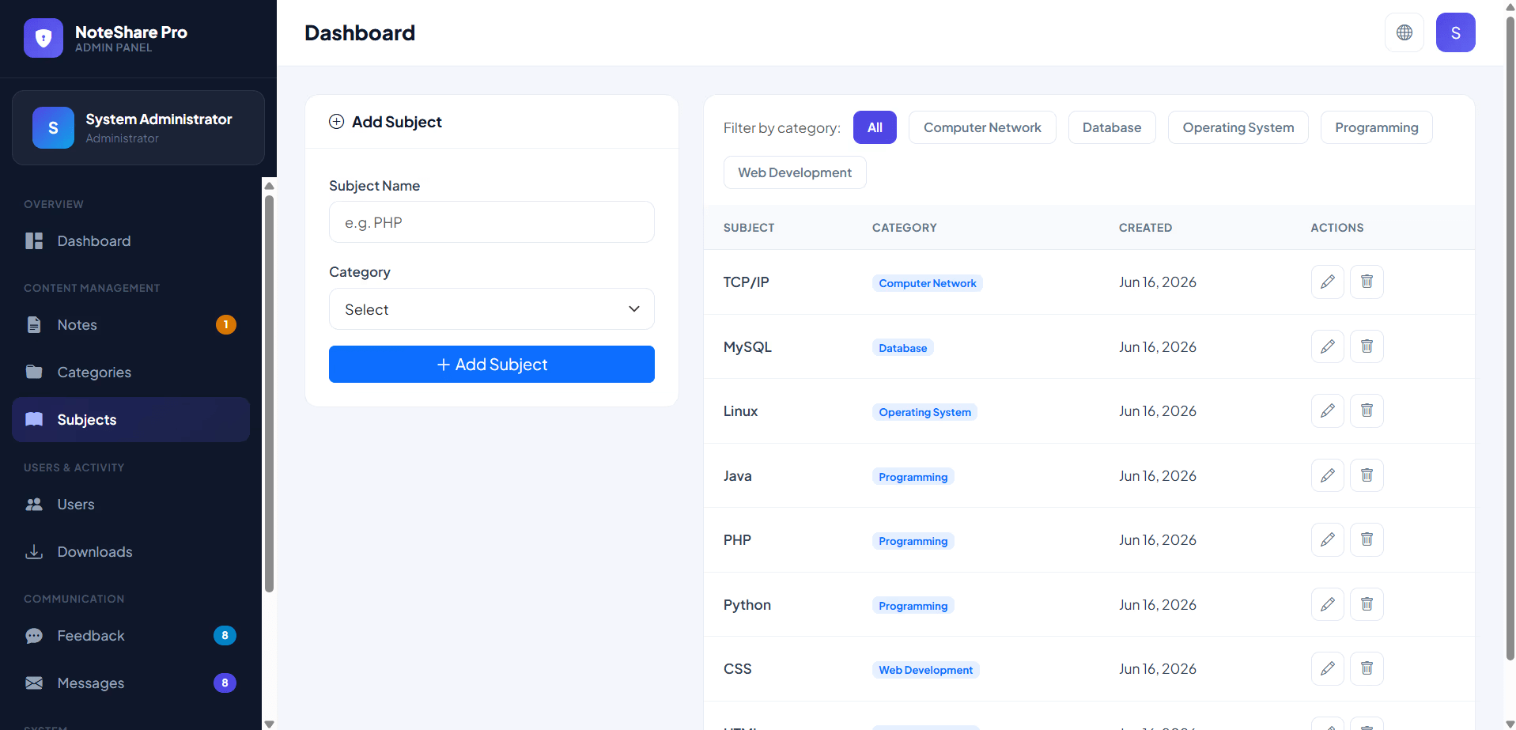Screen dimensions: 1516x730
Task: Click the Database tag on MySQL
Action: (x=903, y=348)
